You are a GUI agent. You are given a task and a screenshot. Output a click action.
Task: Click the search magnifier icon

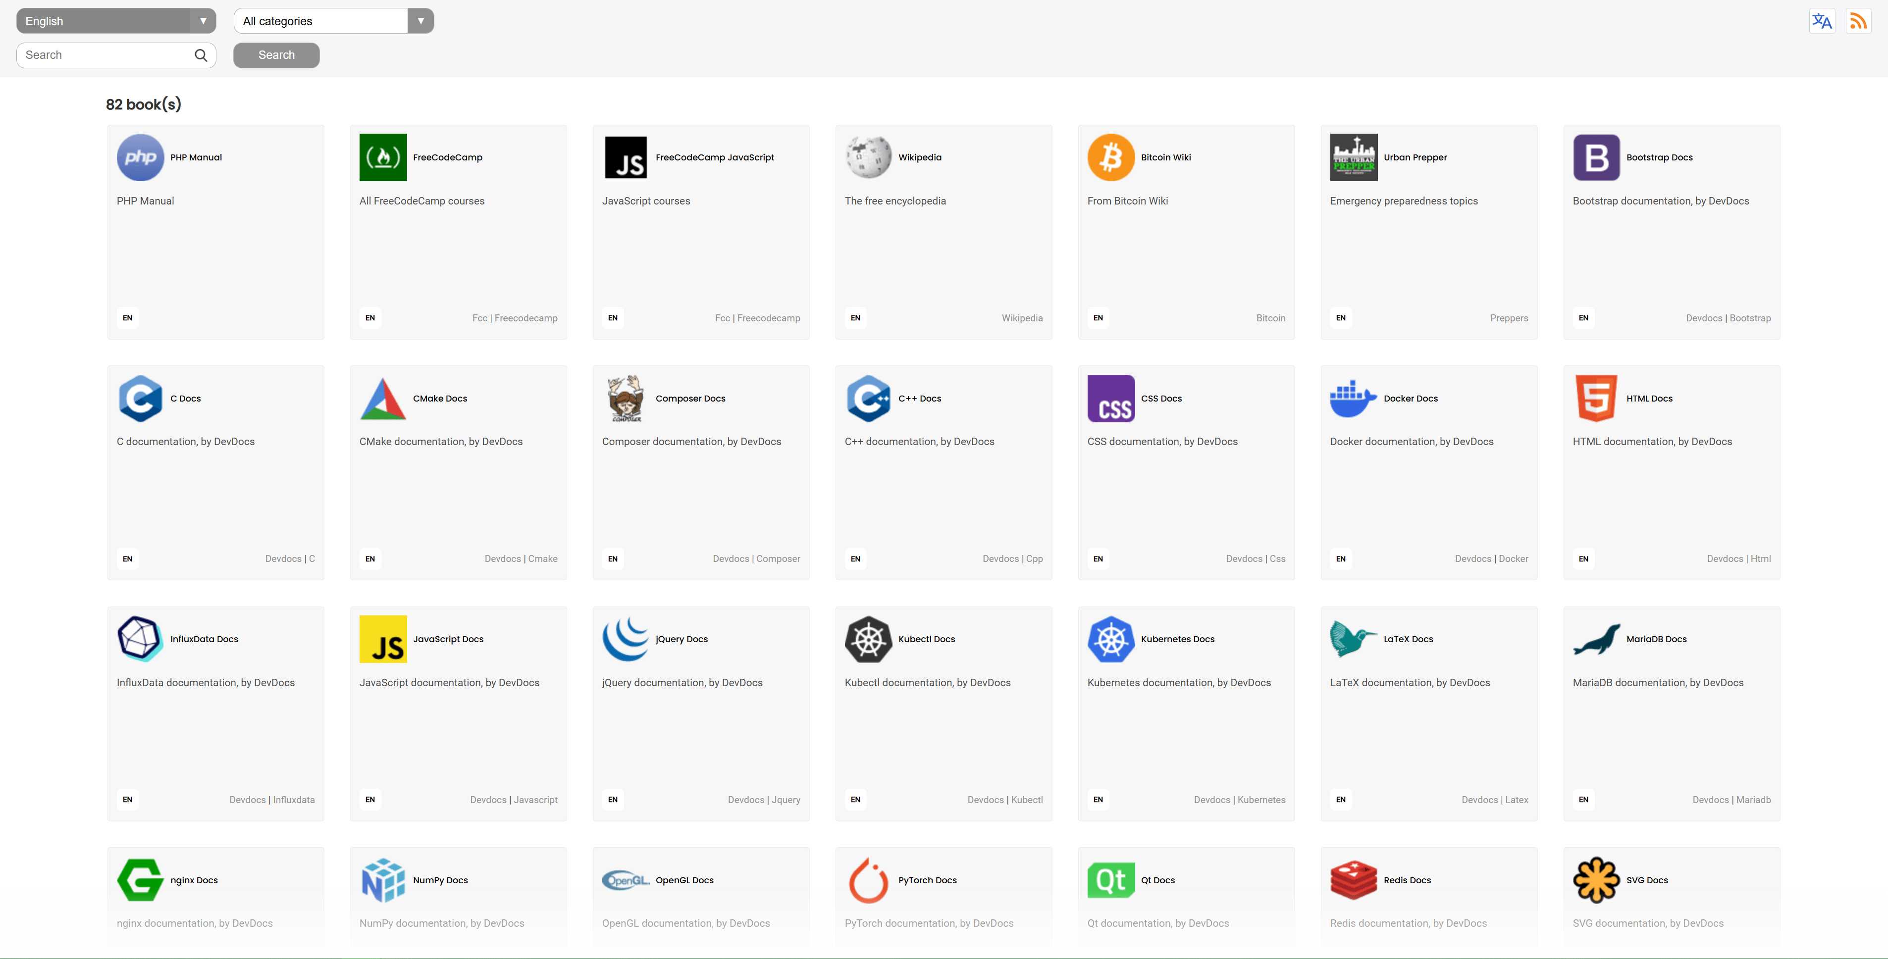[201, 55]
